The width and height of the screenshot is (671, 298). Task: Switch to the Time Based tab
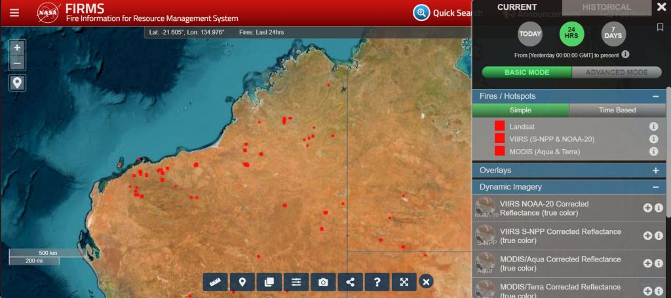[617, 110]
